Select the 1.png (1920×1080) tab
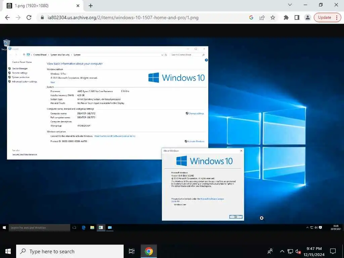 coord(43,6)
